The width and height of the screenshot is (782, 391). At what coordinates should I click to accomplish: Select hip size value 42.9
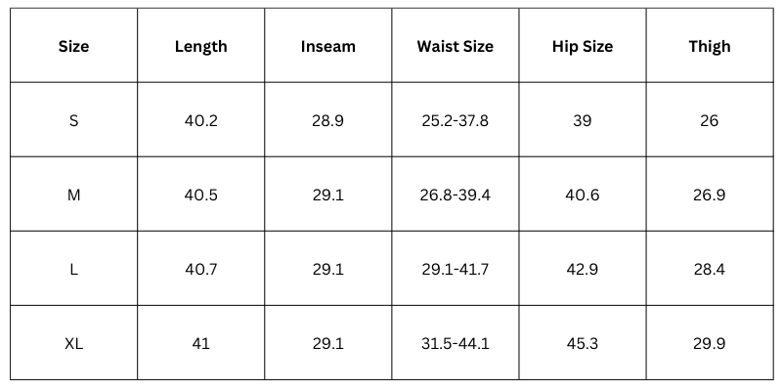582,270
